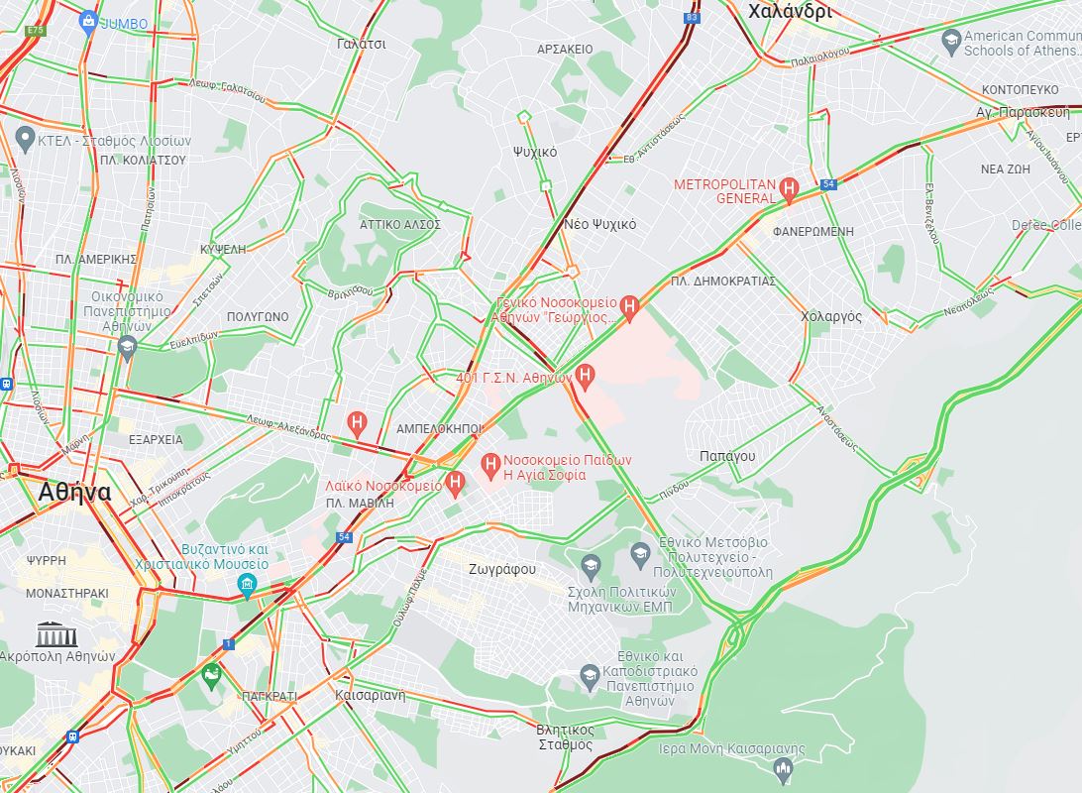Click the Σχολή Πολιτικών Μηχανικών ΕΜΠ marker

click(x=590, y=568)
